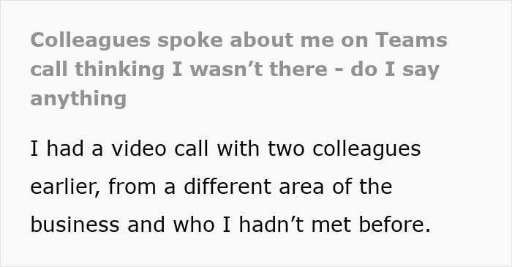
Task: Click the word 'business' in the last line
Action: point(75,225)
